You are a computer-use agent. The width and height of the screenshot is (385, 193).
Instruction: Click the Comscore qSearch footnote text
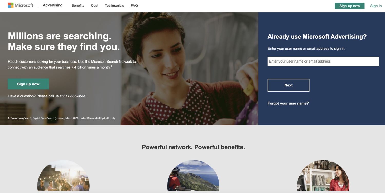62,118
